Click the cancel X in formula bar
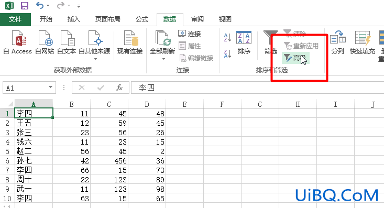The height and width of the screenshot is (208, 384). tap(82, 87)
